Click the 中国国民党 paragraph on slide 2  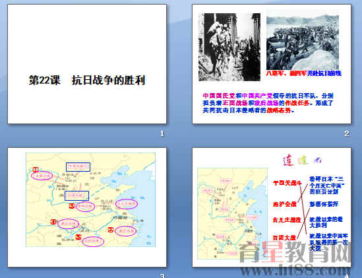268,103
